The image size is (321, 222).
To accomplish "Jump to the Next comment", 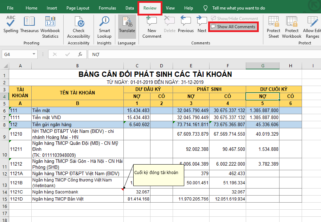I will [x=202, y=25].
